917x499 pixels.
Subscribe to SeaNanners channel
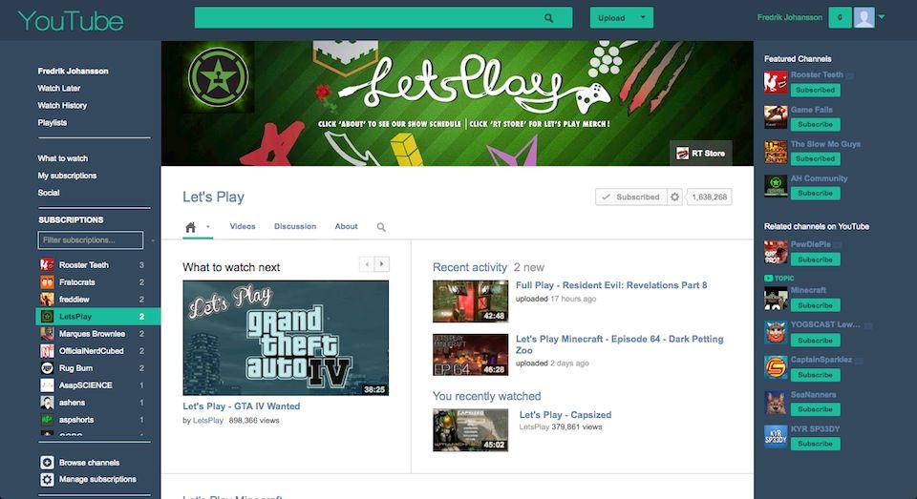(815, 409)
